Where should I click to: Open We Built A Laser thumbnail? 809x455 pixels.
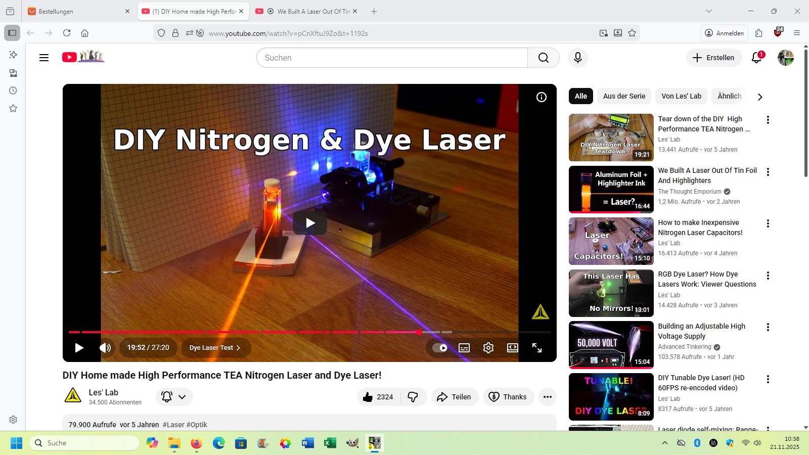(611, 190)
